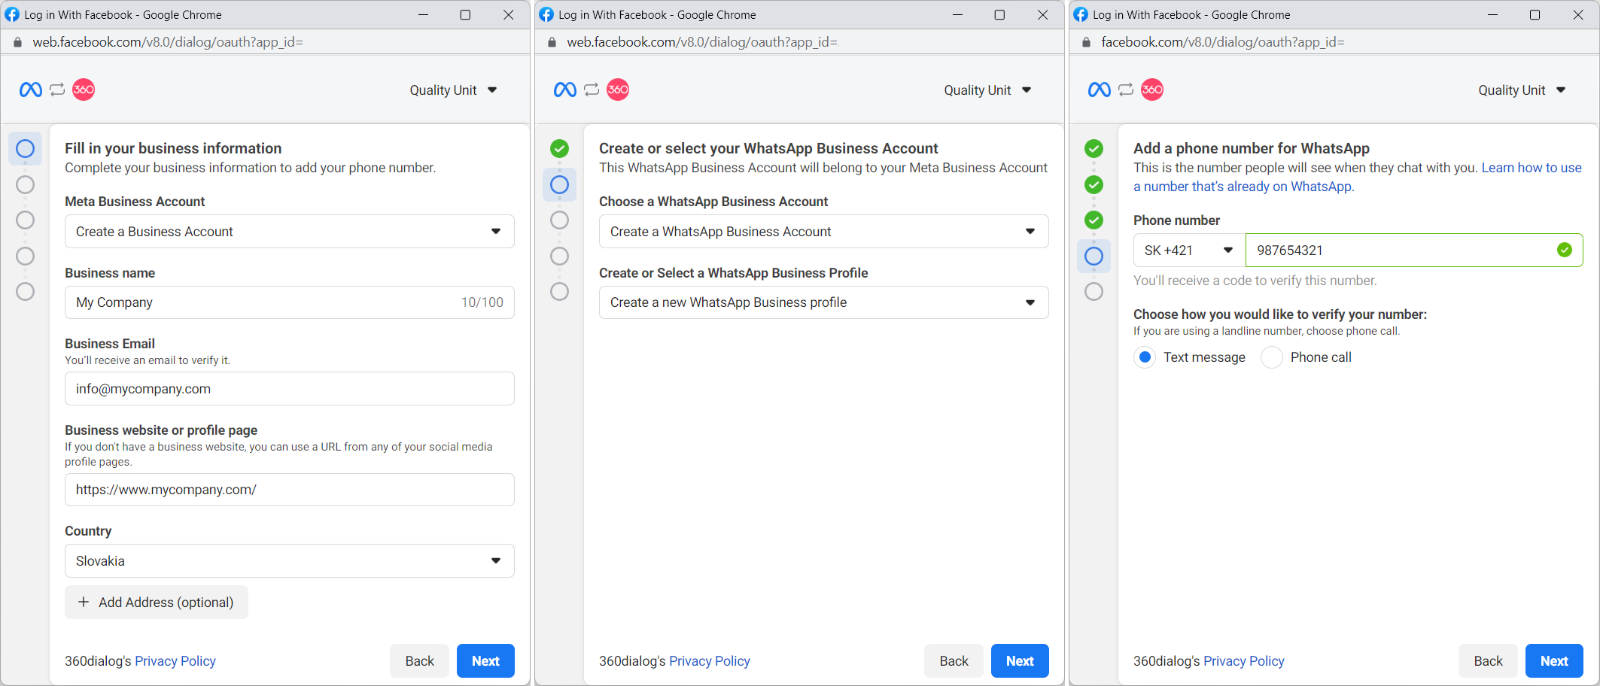Select the Text message verification option
1600x686 pixels.
[x=1145, y=357]
